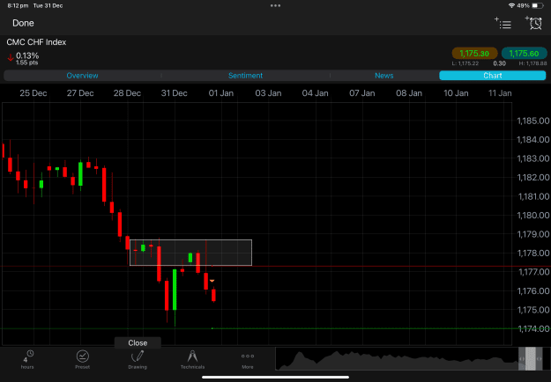The image size is (551, 382).
Task: Click the highlighted range in overview navigator
Action: coord(531,358)
